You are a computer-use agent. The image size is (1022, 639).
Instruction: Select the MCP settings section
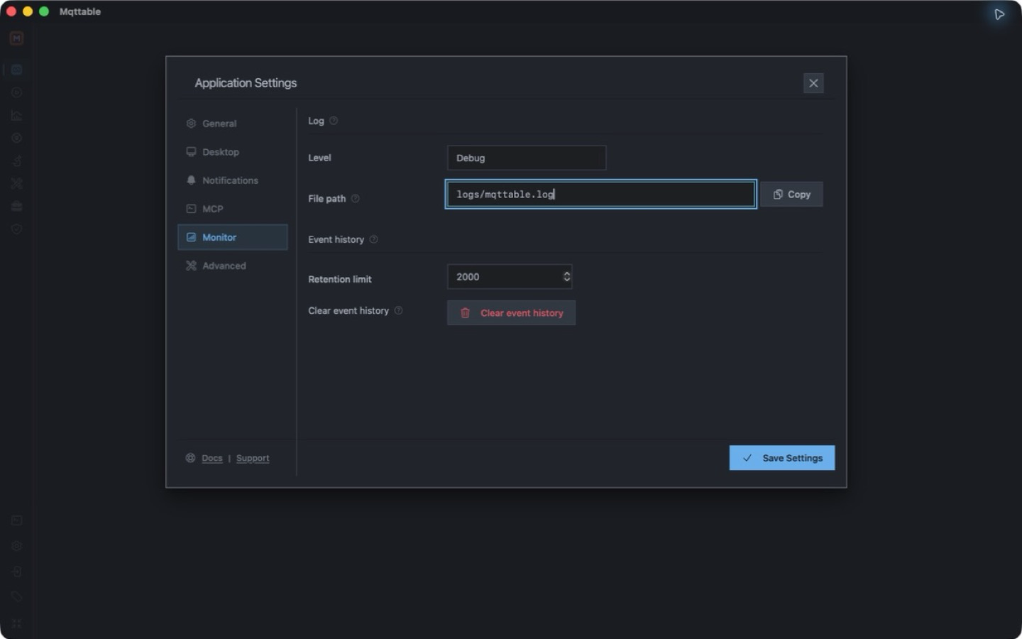tap(232, 209)
